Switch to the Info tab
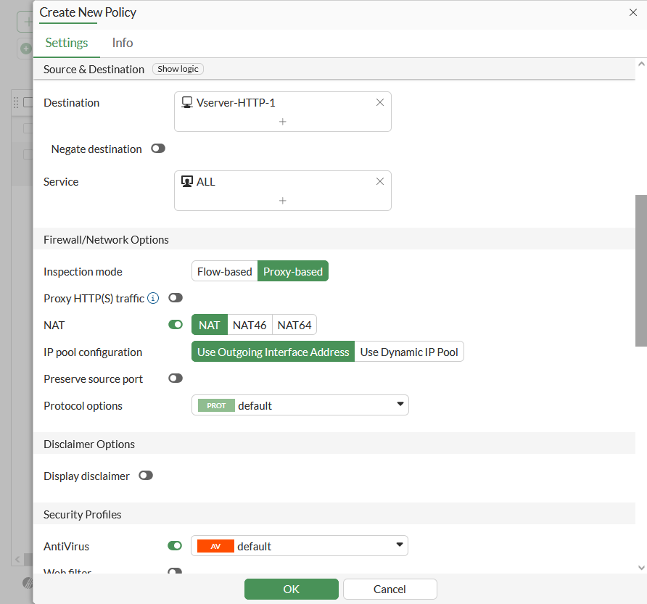The height and width of the screenshot is (604, 647). point(123,43)
